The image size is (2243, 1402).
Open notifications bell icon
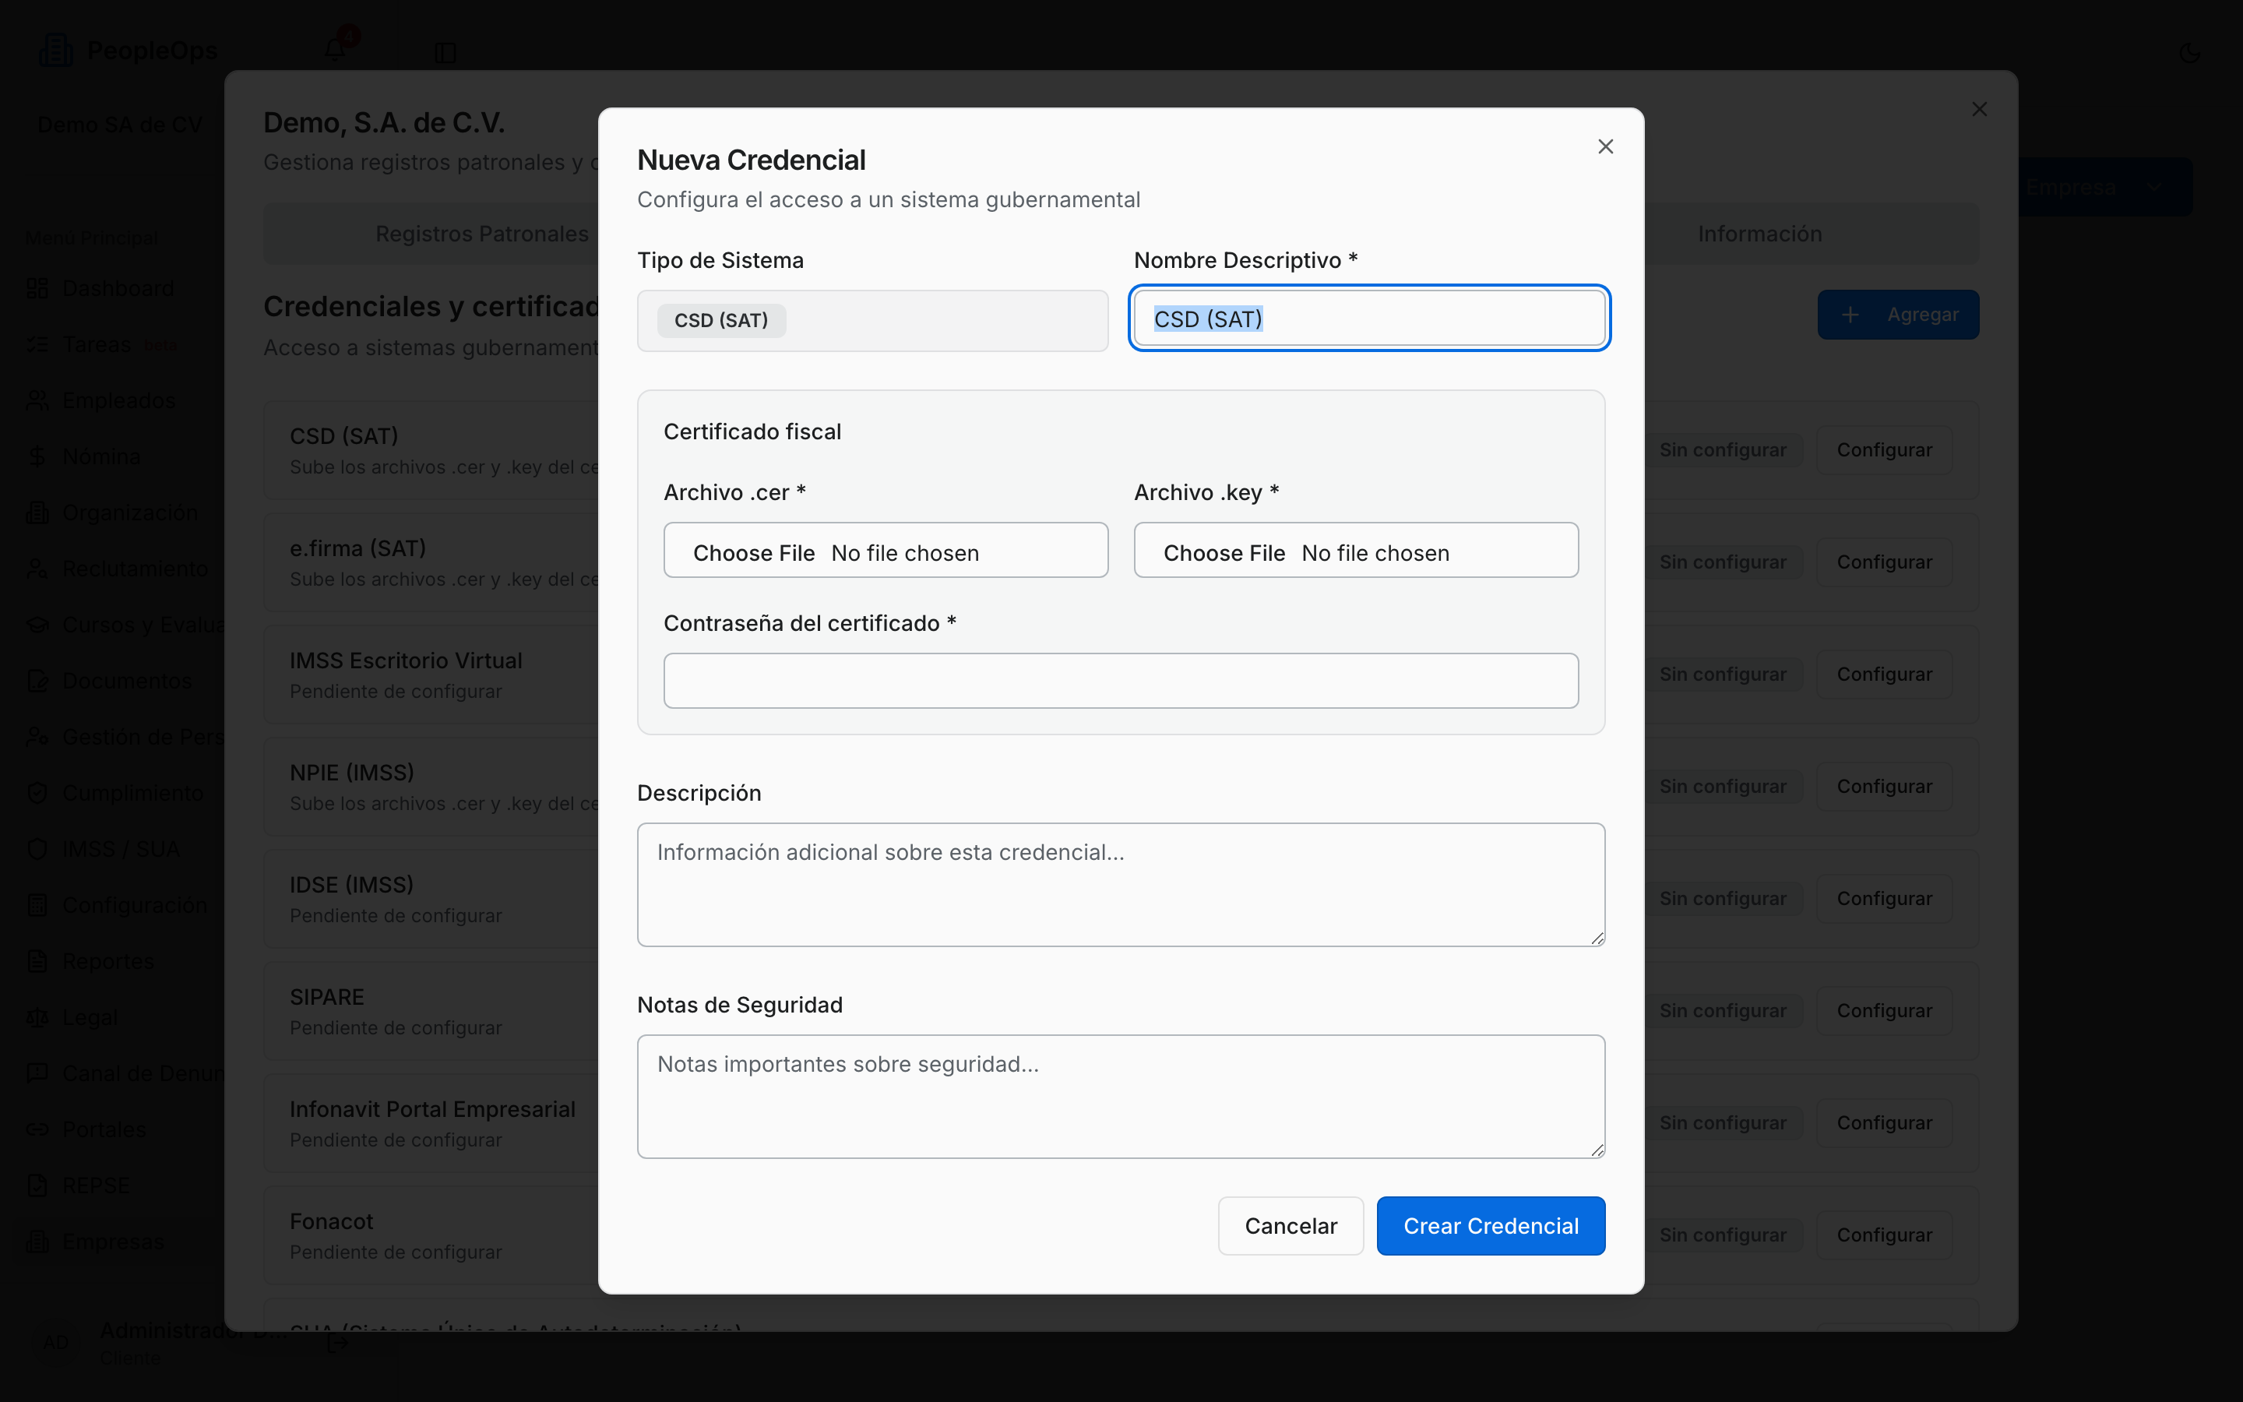coord(335,51)
